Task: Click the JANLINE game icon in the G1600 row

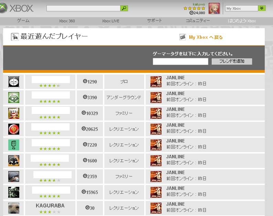Action: [x=156, y=161]
